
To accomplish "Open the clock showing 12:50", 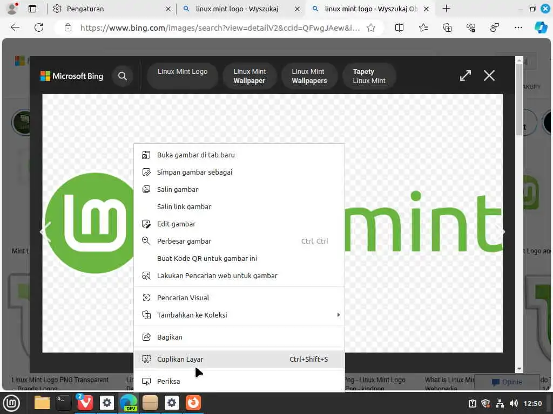I will [x=532, y=403].
